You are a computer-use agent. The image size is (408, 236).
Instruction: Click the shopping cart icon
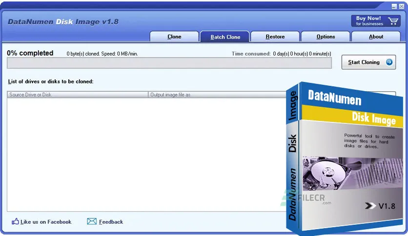click(x=393, y=21)
